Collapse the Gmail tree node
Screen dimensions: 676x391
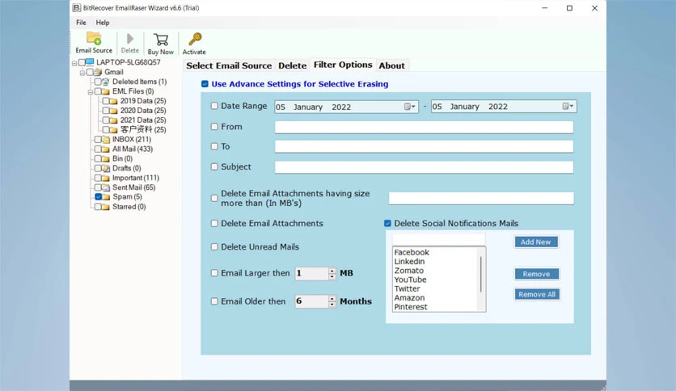coord(82,73)
